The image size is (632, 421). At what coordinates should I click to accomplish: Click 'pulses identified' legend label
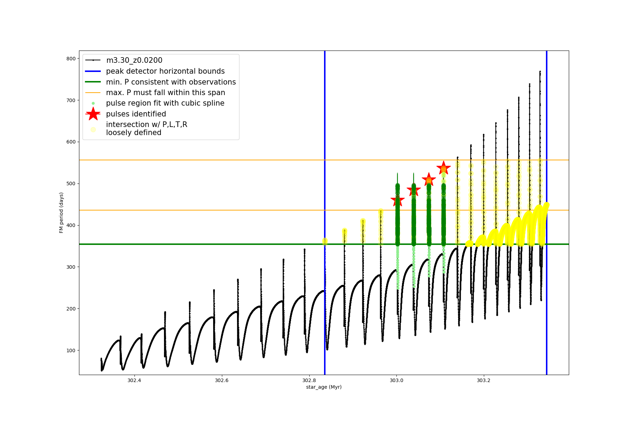point(136,114)
